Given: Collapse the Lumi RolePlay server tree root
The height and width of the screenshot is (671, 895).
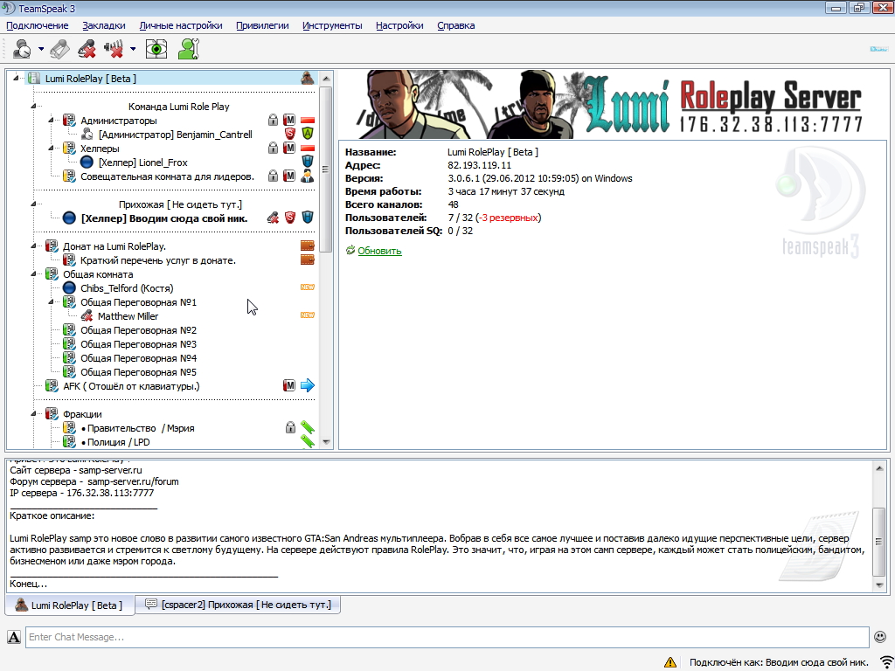Looking at the screenshot, I should click(x=16, y=78).
